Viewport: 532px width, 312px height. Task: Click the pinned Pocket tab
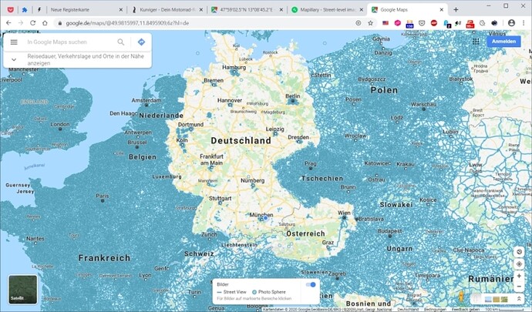point(11,10)
